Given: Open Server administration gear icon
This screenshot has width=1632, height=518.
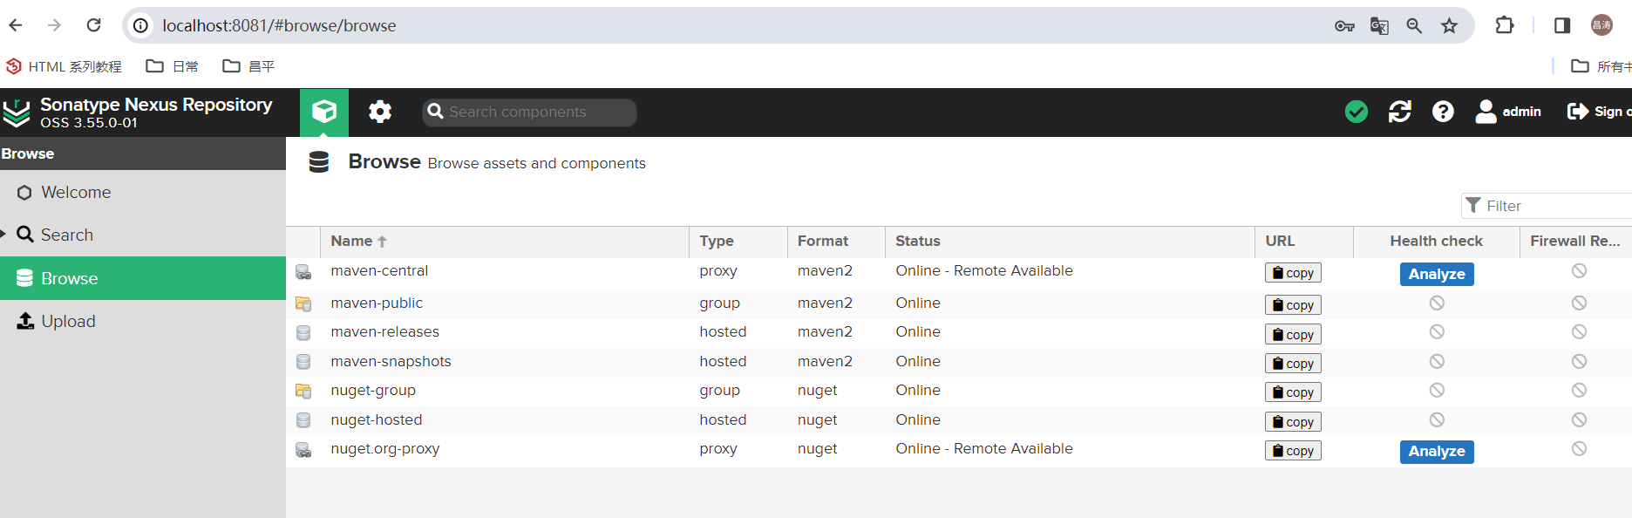Looking at the screenshot, I should 380,112.
